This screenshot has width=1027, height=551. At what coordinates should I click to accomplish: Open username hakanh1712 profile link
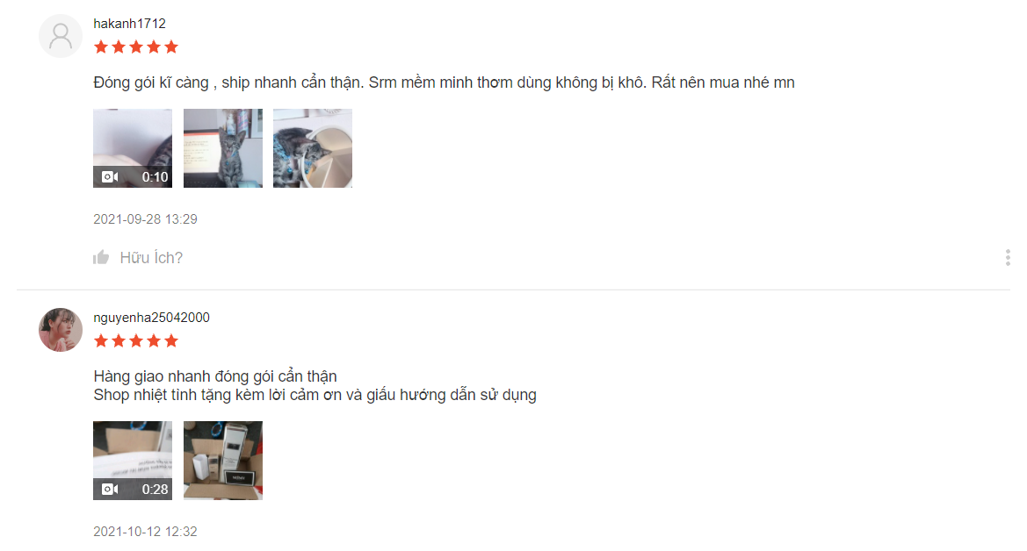click(x=130, y=24)
